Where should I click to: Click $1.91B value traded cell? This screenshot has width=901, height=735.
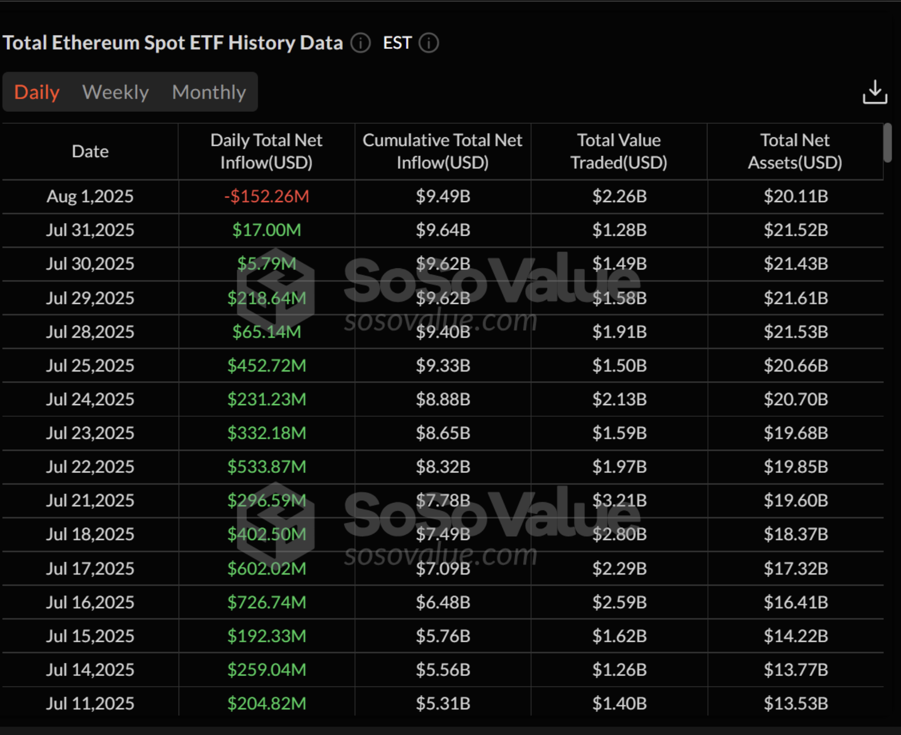pos(619,332)
